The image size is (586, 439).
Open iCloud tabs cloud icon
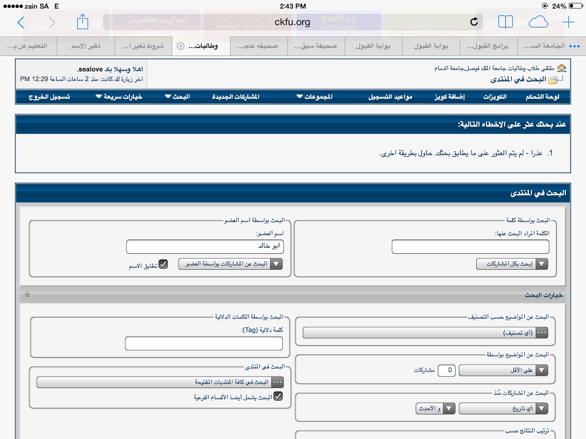538,22
